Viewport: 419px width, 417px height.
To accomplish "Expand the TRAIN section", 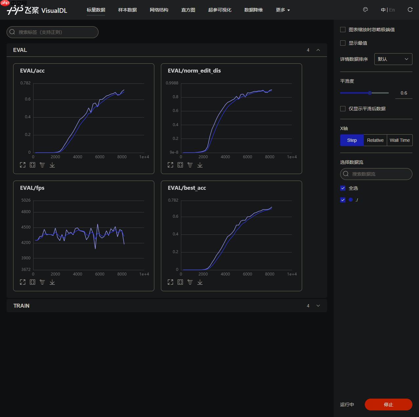I will pos(318,306).
